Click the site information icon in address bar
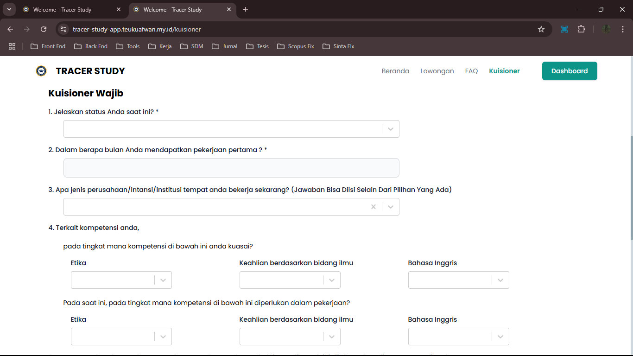This screenshot has width=633, height=356. 64,29
